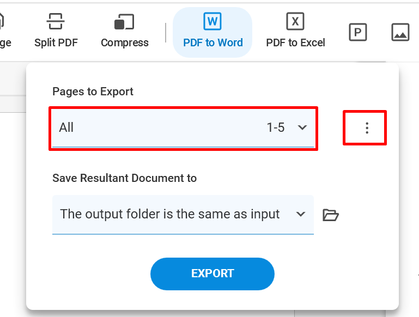This screenshot has width=419, height=317.
Task: Click the Split PDF icon
Action: [56, 21]
